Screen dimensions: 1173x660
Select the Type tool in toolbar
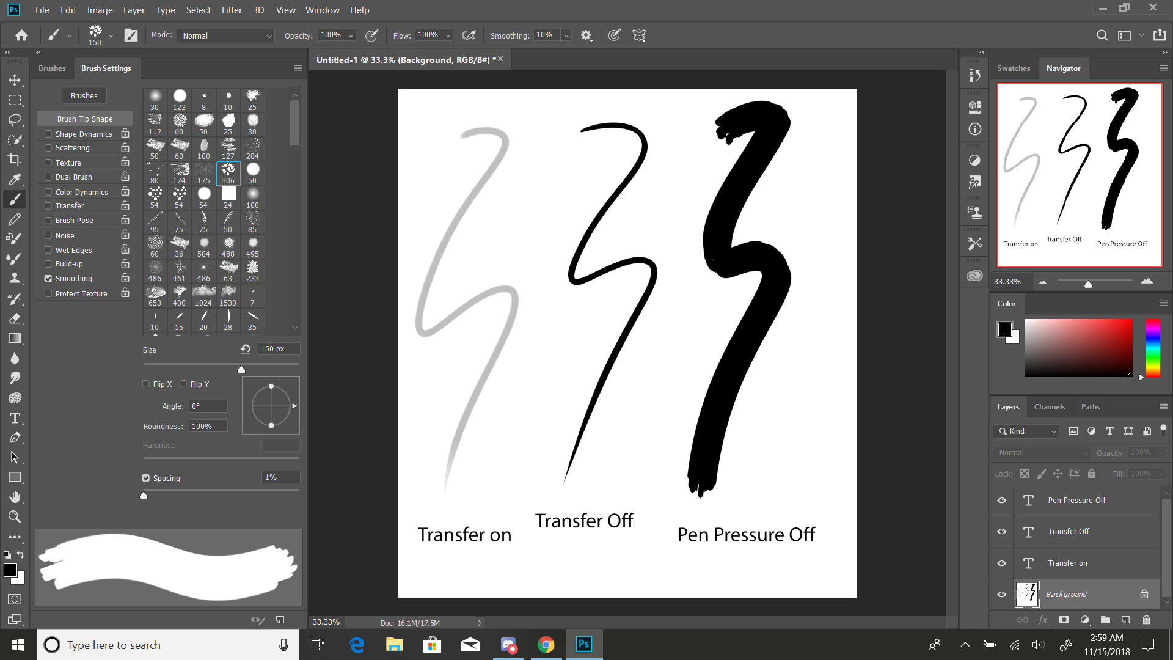15,417
